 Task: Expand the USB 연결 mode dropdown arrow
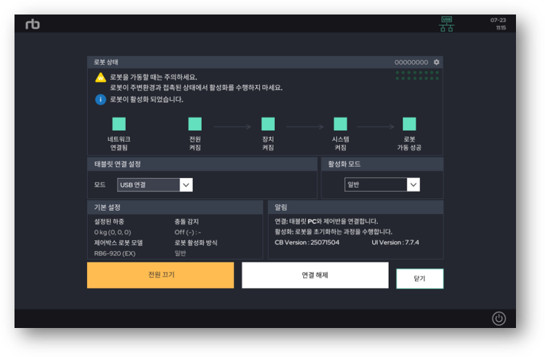(186, 185)
